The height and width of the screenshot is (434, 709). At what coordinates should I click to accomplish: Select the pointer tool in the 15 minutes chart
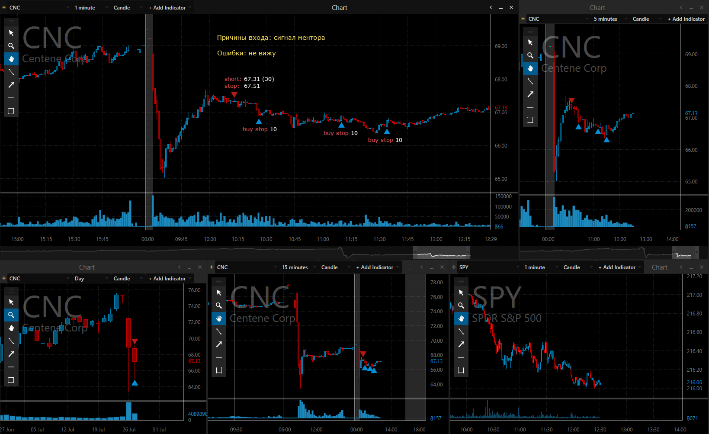pyautogui.click(x=219, y=293)
